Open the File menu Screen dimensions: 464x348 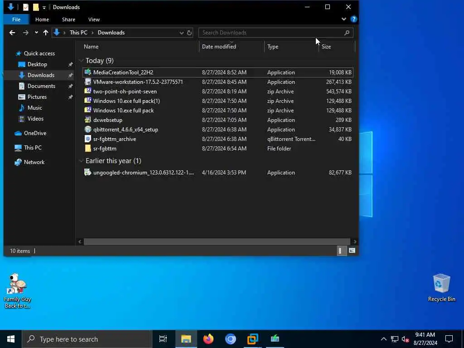point(16,19)
